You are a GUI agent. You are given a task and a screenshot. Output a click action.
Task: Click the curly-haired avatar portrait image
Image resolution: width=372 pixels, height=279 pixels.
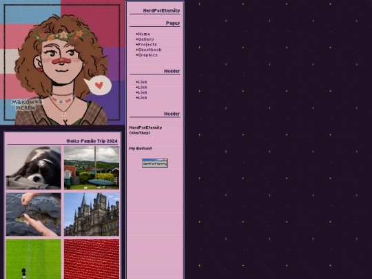pos(62,63)
